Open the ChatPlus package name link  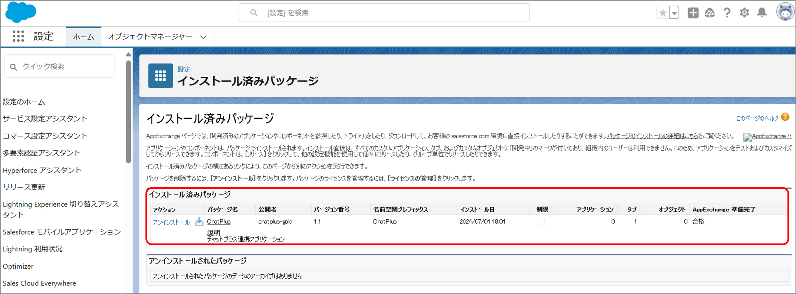219,222
